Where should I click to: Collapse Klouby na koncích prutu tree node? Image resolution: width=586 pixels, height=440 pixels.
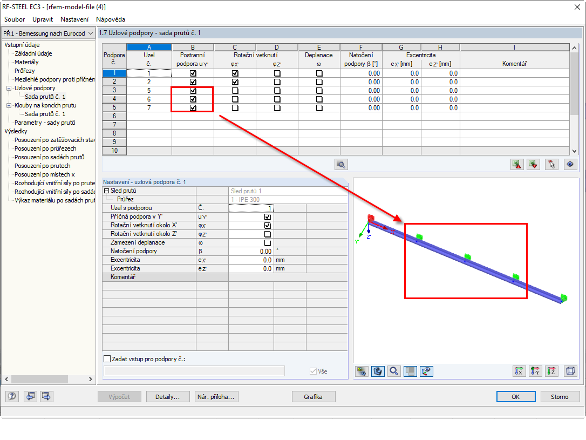click(9, 105)
